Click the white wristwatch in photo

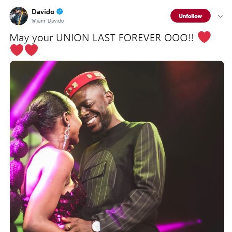(x=96, y=226)
